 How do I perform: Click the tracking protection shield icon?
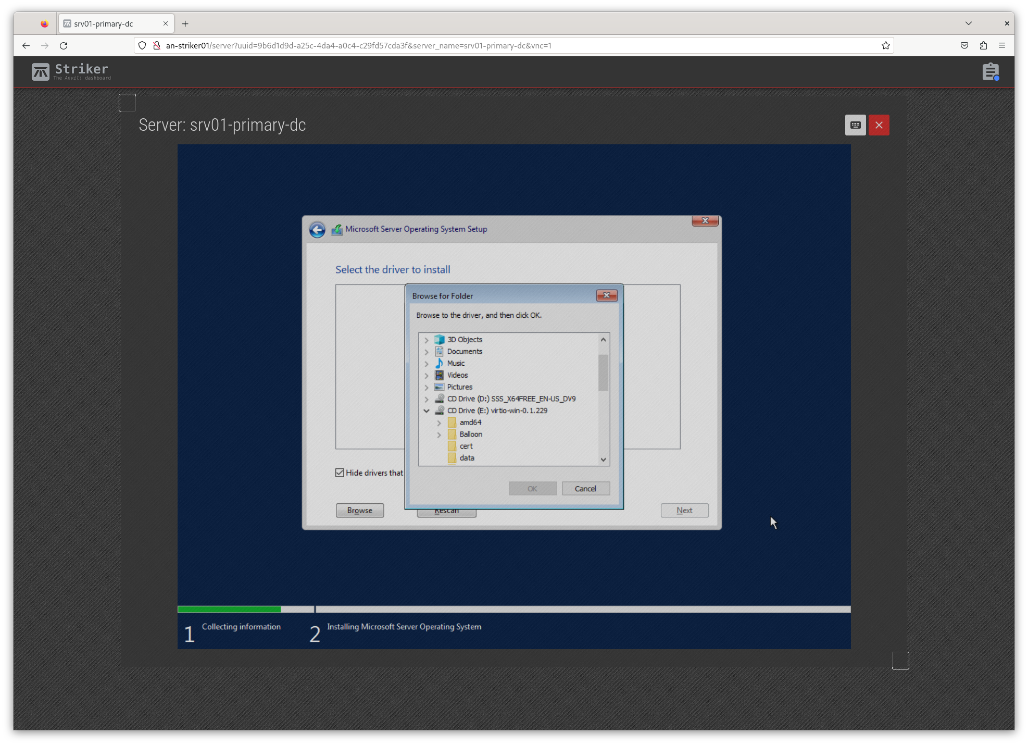[142, 46]
